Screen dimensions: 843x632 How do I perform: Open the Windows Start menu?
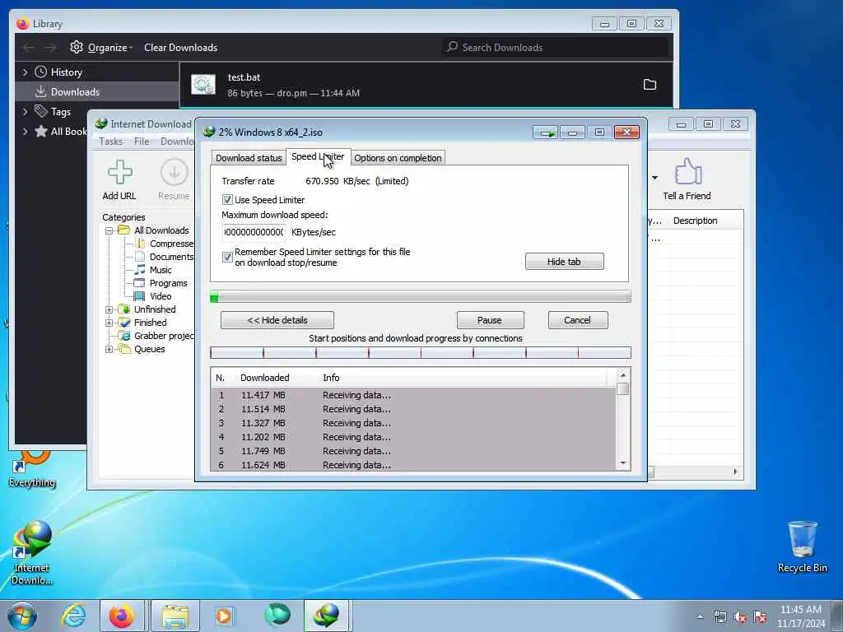[x=22, y=616]
